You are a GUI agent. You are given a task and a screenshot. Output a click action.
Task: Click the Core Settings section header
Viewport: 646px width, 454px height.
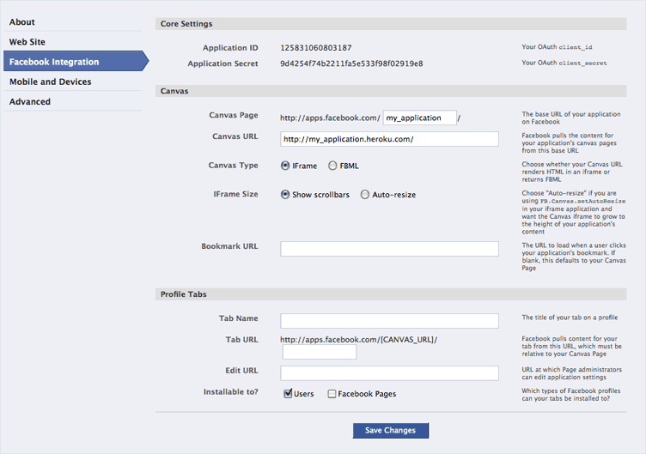[391, 24]
